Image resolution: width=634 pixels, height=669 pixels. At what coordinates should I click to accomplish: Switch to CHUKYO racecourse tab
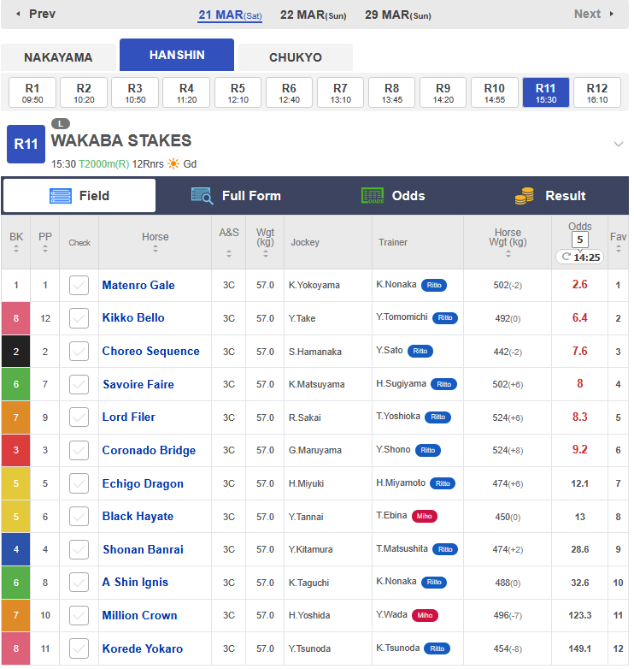pyautogui.click(x=296, y=57)
